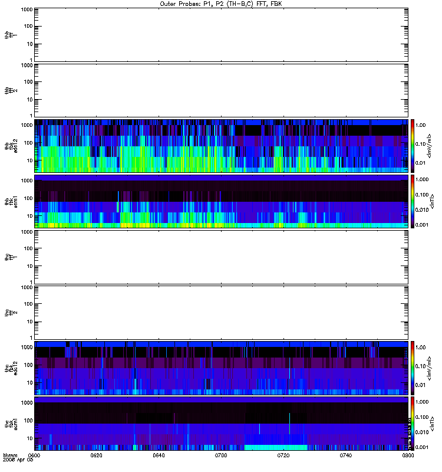Click the "100" y-axis label of thb fbk scm1
Viewport: 442px width, 472px height.
(28, 198)
